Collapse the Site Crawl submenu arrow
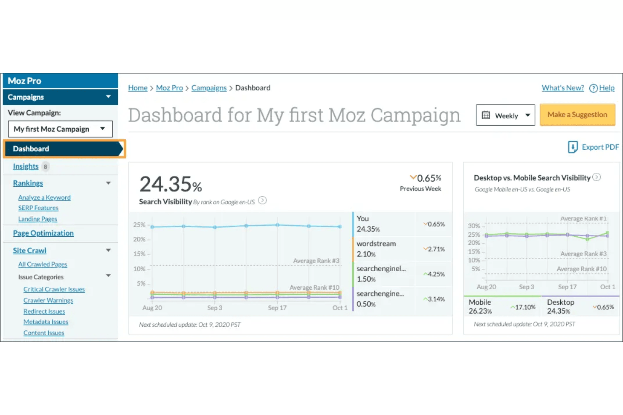Image resolution: width=623 pixels, height=415 pixels. point(108,250)
